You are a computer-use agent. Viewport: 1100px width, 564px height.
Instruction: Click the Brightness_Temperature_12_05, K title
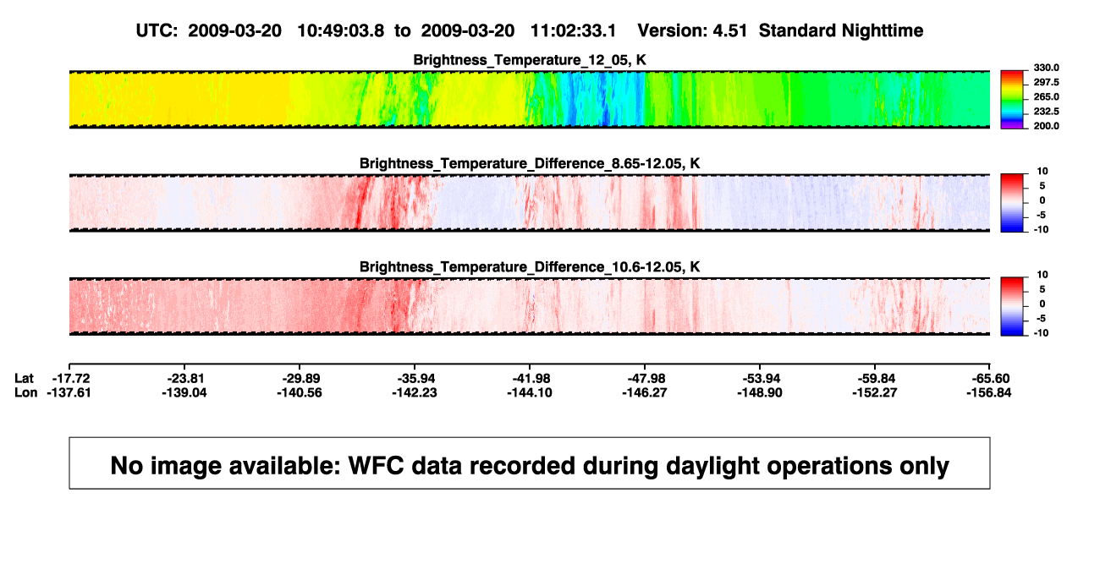[530, 60]
